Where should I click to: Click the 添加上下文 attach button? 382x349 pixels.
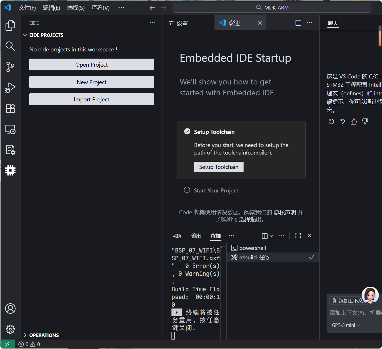(x=348, y=301)
